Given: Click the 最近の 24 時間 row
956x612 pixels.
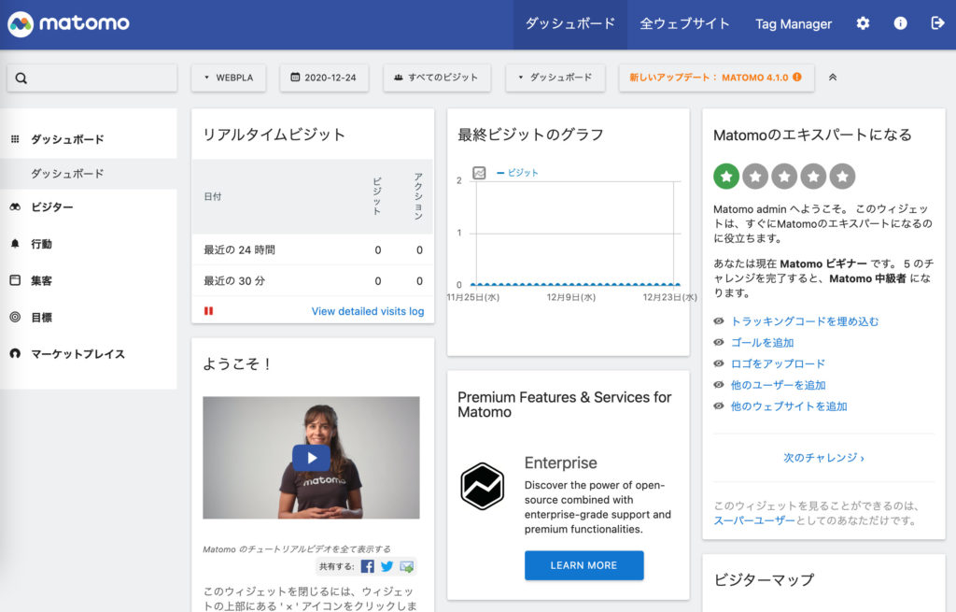Looking at the screenshot, I should (313, 249).
